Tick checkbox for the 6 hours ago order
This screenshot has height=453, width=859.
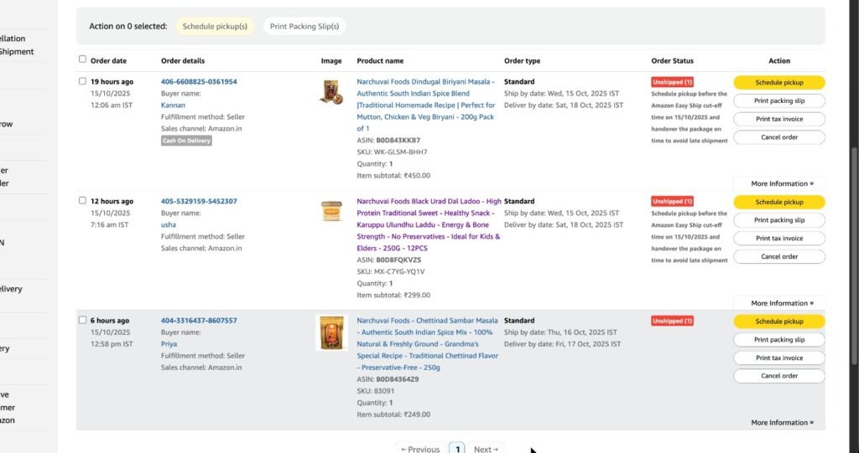pos(82,320)
